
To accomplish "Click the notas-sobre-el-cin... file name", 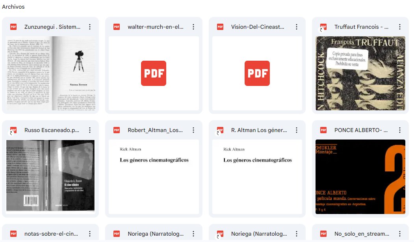I will click(x=51, y=234).
